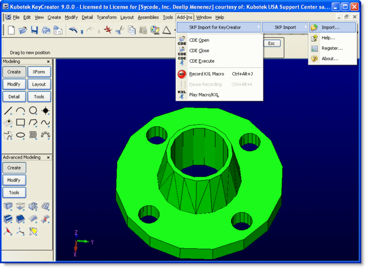Select the Arc tool
This screenshot has width=366, height=268.
(x=20, y=110)
